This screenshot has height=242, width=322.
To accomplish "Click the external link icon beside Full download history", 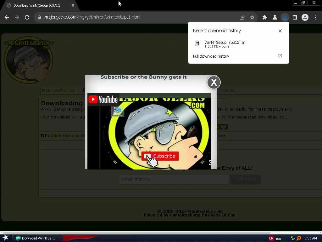I will click(280, 56).
